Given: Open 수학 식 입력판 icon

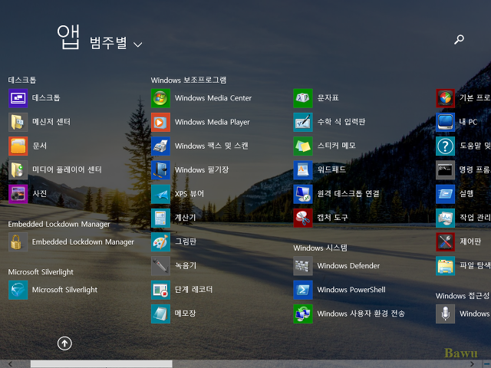Looking at the screenshot, I should click(x=303, y=122).
